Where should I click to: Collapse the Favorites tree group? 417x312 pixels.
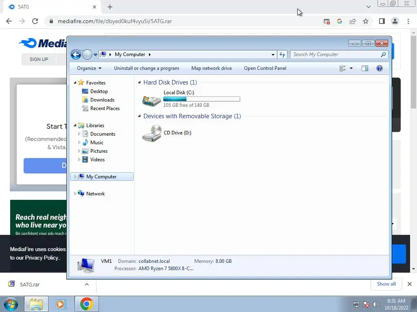pos(75,83)
